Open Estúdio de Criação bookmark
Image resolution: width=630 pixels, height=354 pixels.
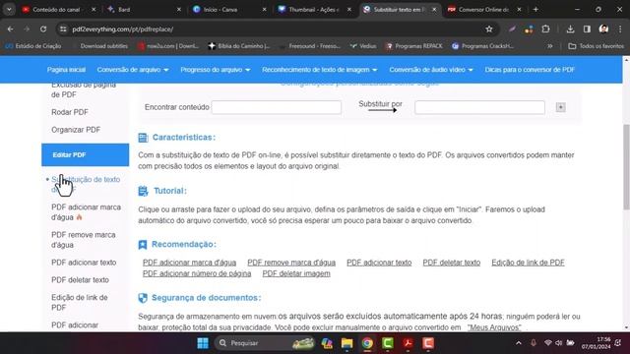(x=33, y=46)
